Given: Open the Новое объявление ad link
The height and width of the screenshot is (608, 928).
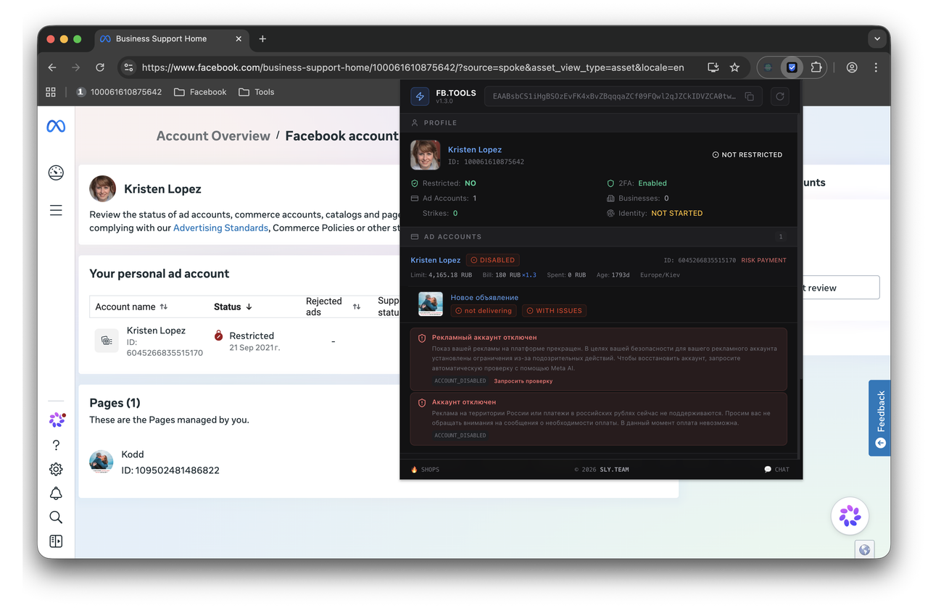Looking at the screenshot, I should pos(484,297).
